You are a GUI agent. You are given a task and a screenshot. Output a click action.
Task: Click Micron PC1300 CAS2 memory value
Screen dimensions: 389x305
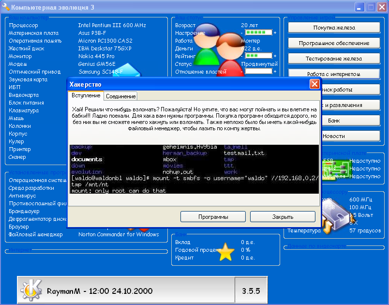pyautogui.click(x=105, y=41)
